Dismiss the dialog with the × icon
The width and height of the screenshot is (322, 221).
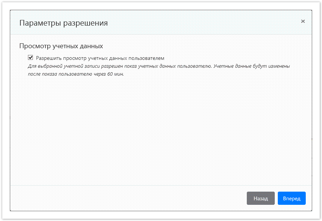[x=303, y=21]
